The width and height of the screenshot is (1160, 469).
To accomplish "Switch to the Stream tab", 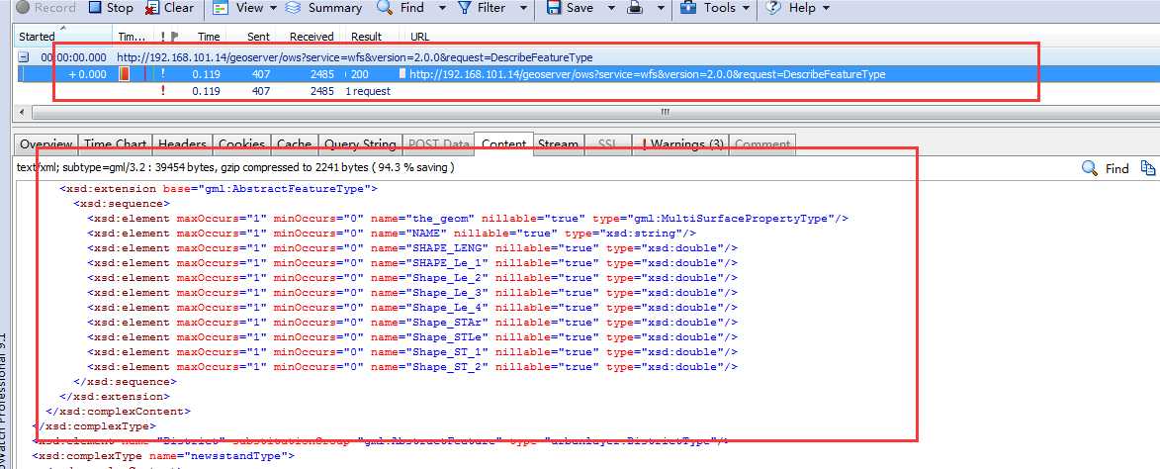I will (558, 144).
